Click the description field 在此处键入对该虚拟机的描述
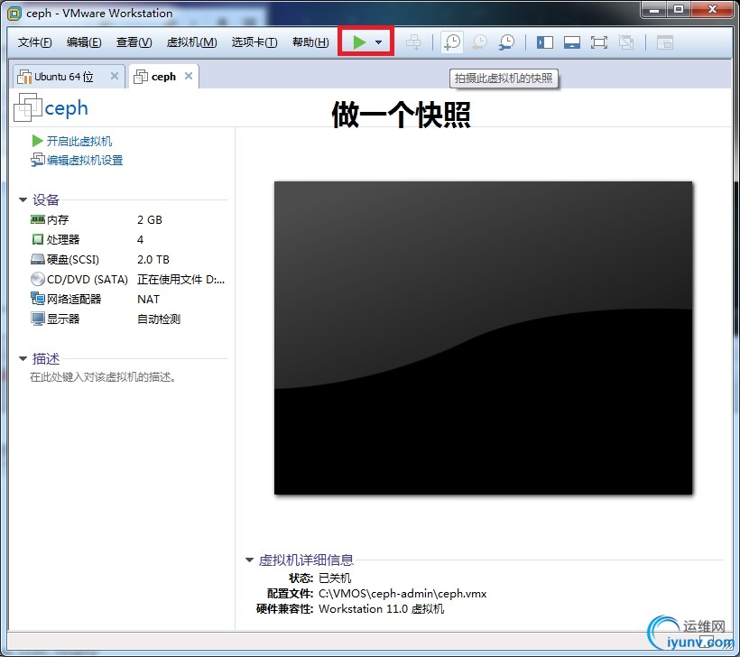 [x=104, y=376]
